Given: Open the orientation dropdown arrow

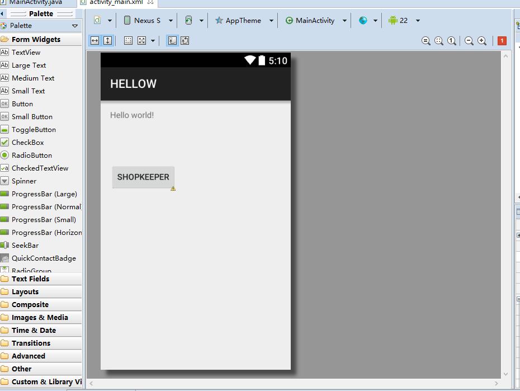Looking at the screenshot, I should pyautogui.click(x=201, y=21).
